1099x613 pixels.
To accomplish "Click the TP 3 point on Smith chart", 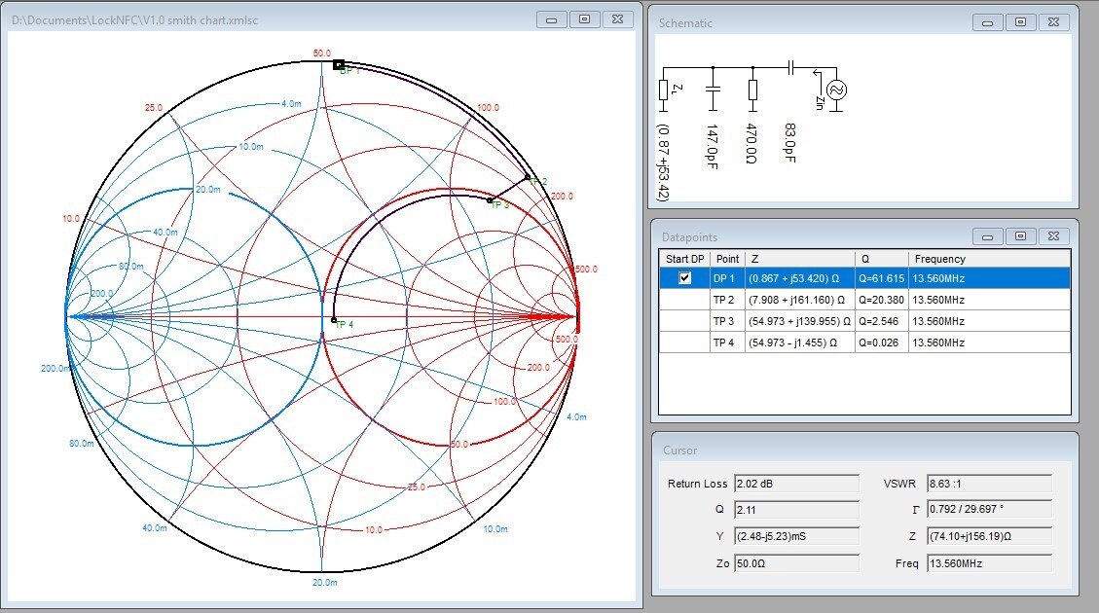I will 490,200.
